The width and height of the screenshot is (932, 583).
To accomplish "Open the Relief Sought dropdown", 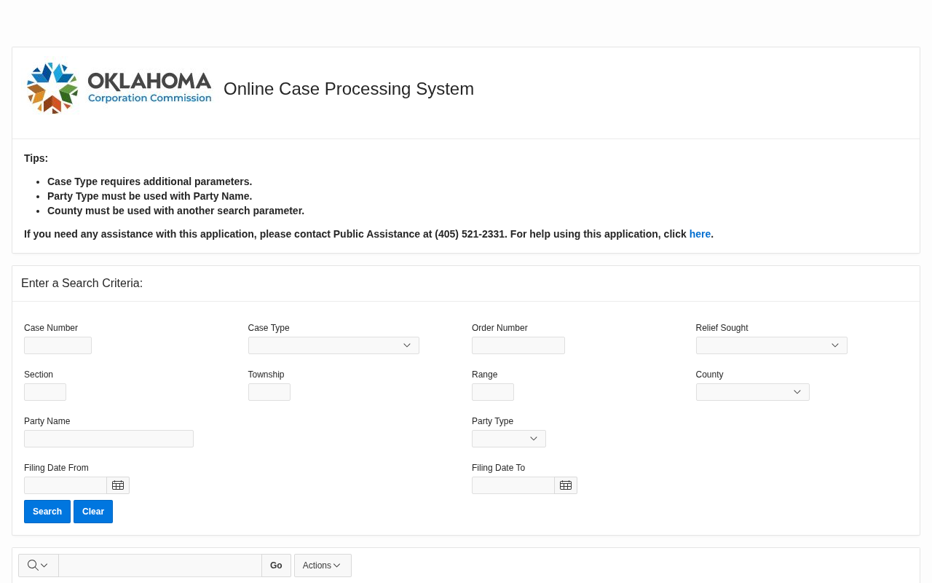I will click(771, 345).
